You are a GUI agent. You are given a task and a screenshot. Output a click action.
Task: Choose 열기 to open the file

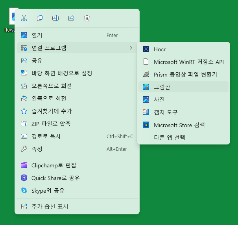coord(77,35)
